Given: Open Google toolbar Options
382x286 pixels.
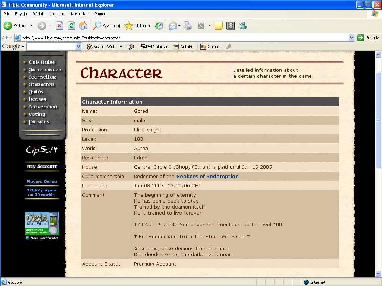Looking at the screenshot, I should coord(211,47).
